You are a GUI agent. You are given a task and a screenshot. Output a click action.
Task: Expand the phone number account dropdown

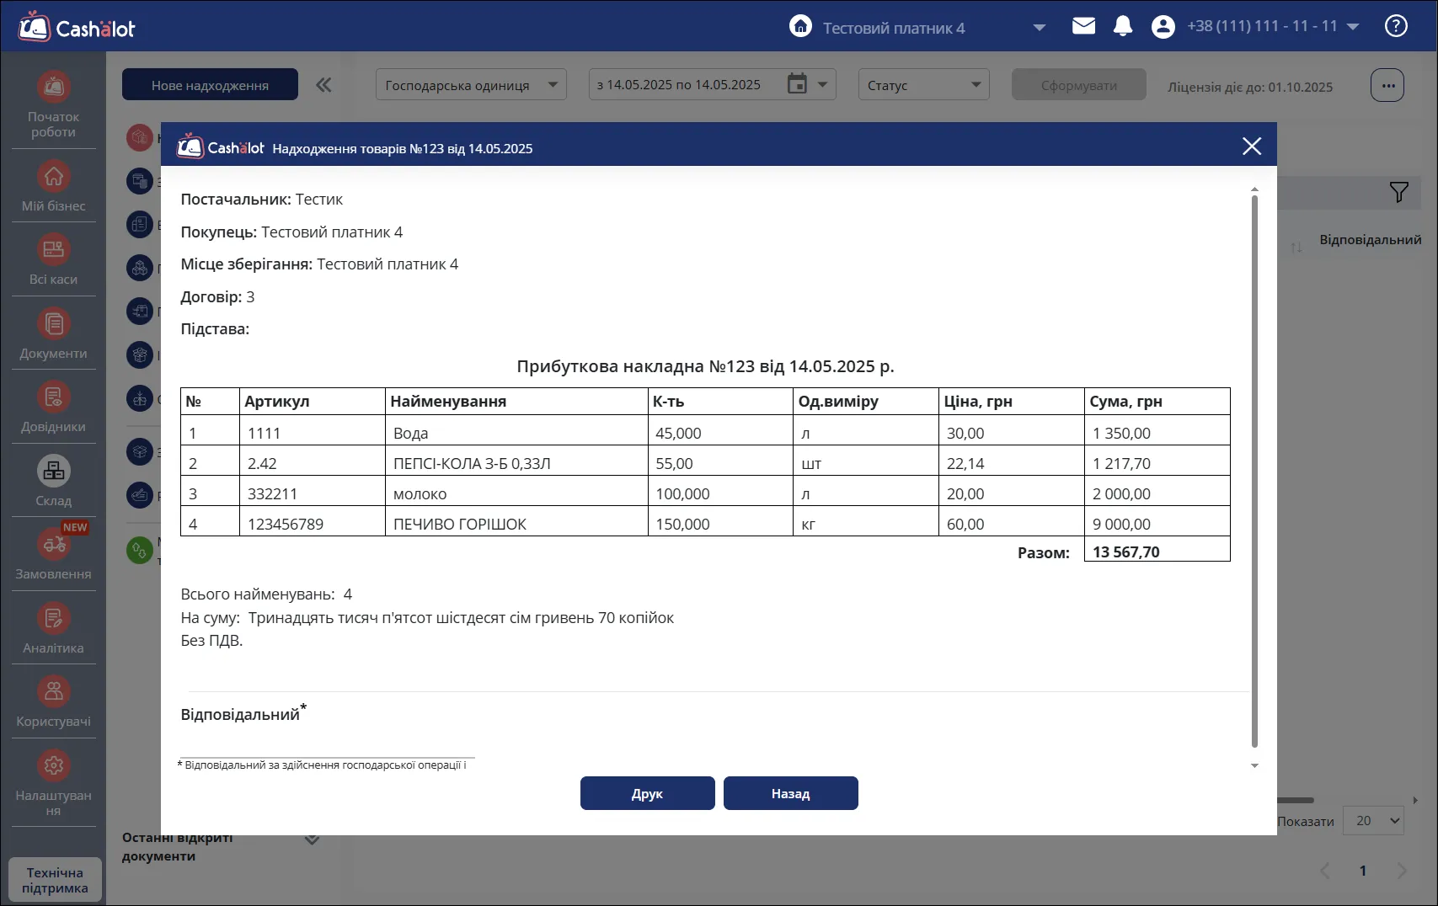pos(1353,27)
